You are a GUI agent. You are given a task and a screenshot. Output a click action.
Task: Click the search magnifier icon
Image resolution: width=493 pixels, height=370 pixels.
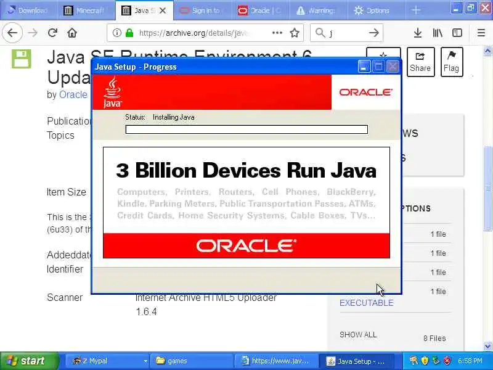coord(320,33)
